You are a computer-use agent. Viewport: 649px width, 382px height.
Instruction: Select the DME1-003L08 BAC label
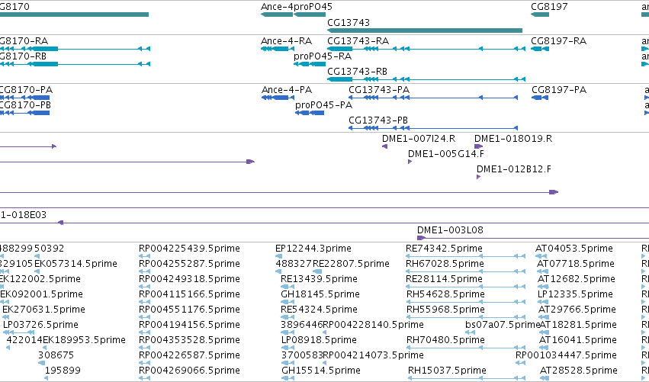pos(450,230)
